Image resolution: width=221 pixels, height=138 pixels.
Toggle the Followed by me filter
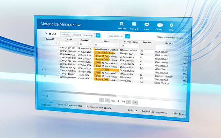tap(116, 36)
